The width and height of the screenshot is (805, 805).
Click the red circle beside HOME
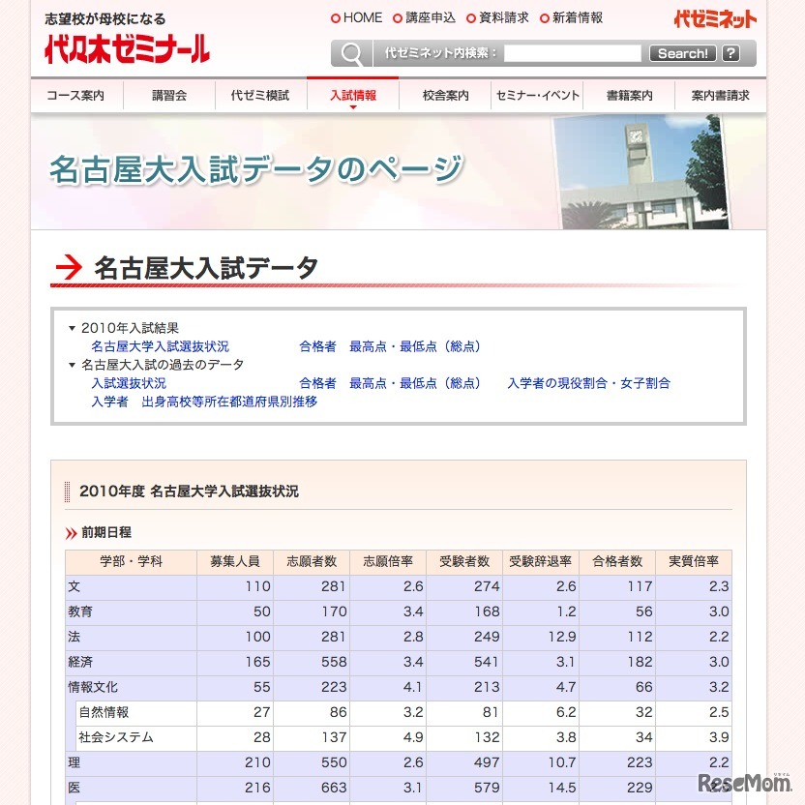click(336, 18)
